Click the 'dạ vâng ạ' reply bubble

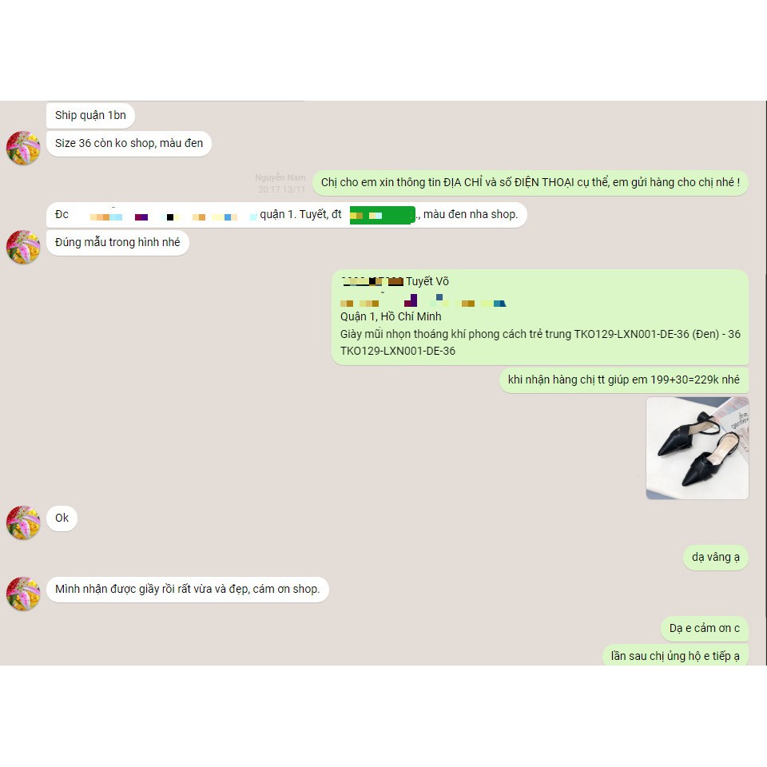[x=716, y=558]
